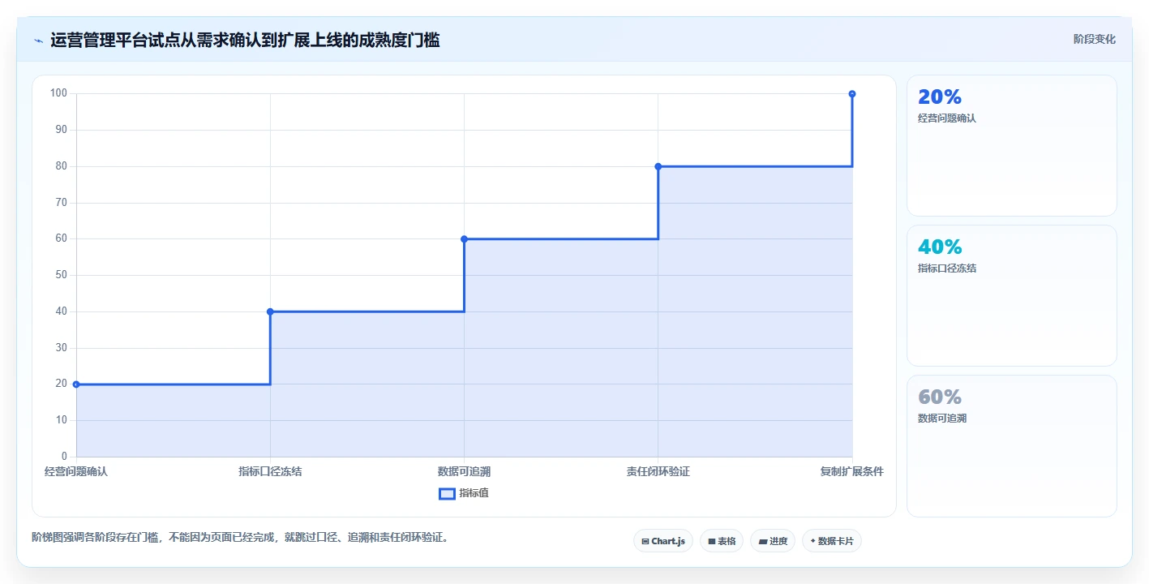
Task: Toggle the 指标值 legend entry
Action: (x=464, y=493)
